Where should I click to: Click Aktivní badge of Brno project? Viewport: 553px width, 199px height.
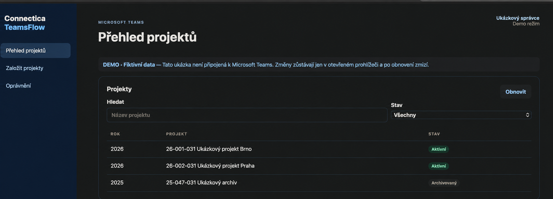(439, 149)
